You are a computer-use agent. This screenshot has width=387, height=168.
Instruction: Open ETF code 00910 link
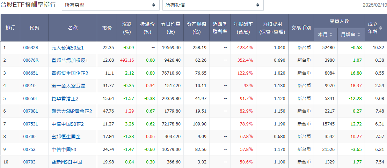29,86
